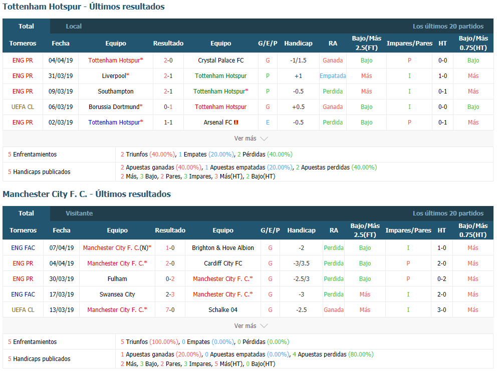Click Empatada in Liverpool row
Screen dimensions: 497x371
click(333, 76)
